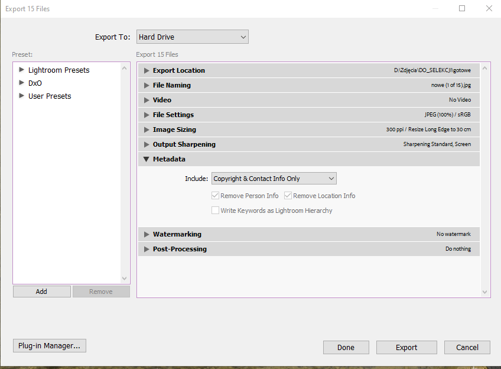Expand the Video section triangle
501x369 pixels.
(x=147, y=100)
